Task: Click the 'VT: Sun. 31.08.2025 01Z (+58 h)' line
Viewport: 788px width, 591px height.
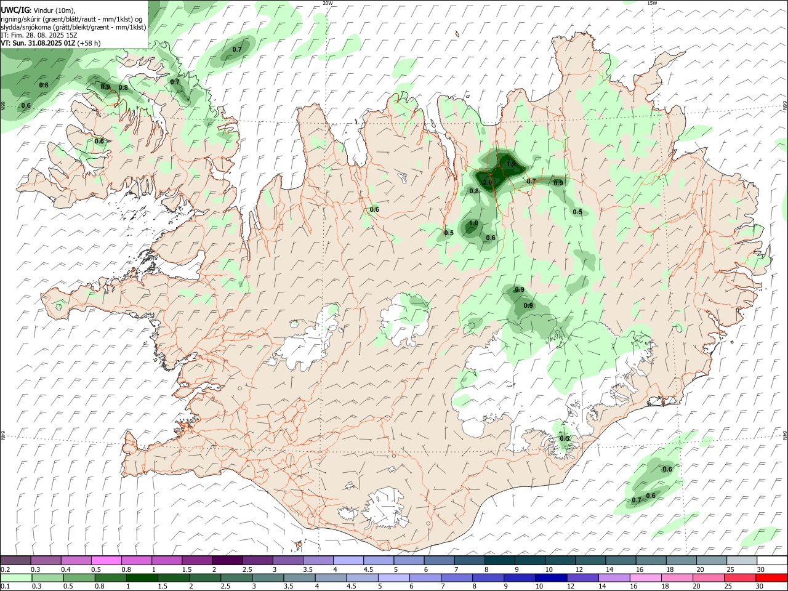Action: pyautogui.click(x=51, y=43)
